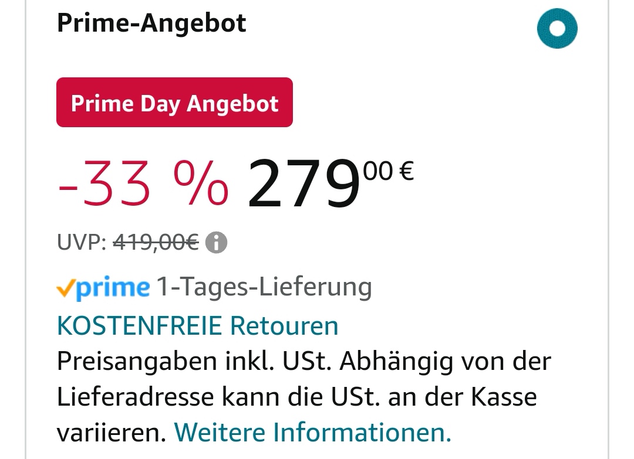Click the superscript 00 € cents

pos(389,171)
